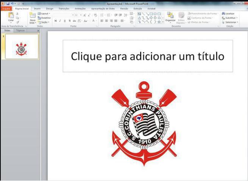Click the numbered list icon
The image size is (248, 181).
[x=109, y=15]
